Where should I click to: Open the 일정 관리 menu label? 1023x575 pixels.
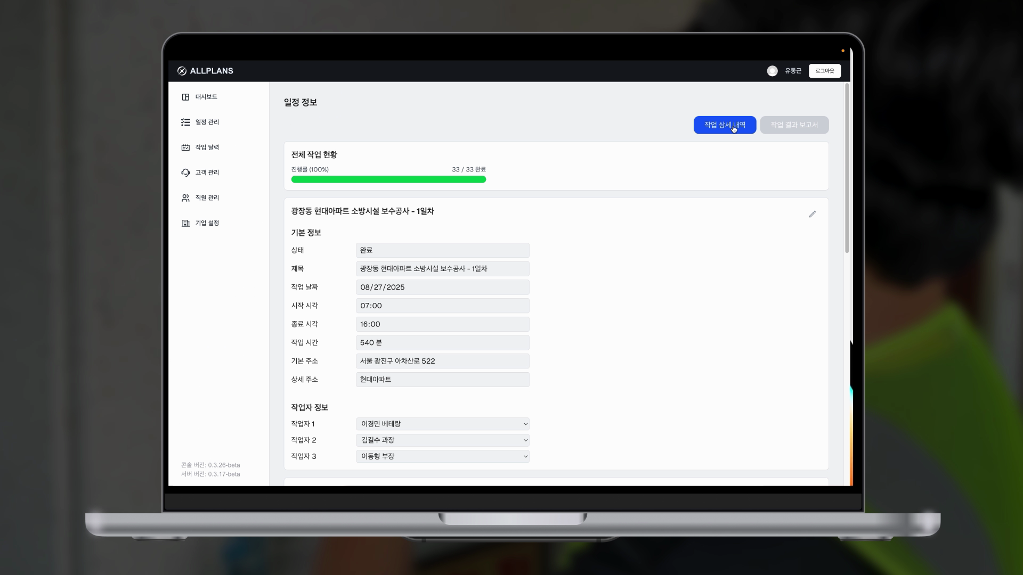click(207, 122)
